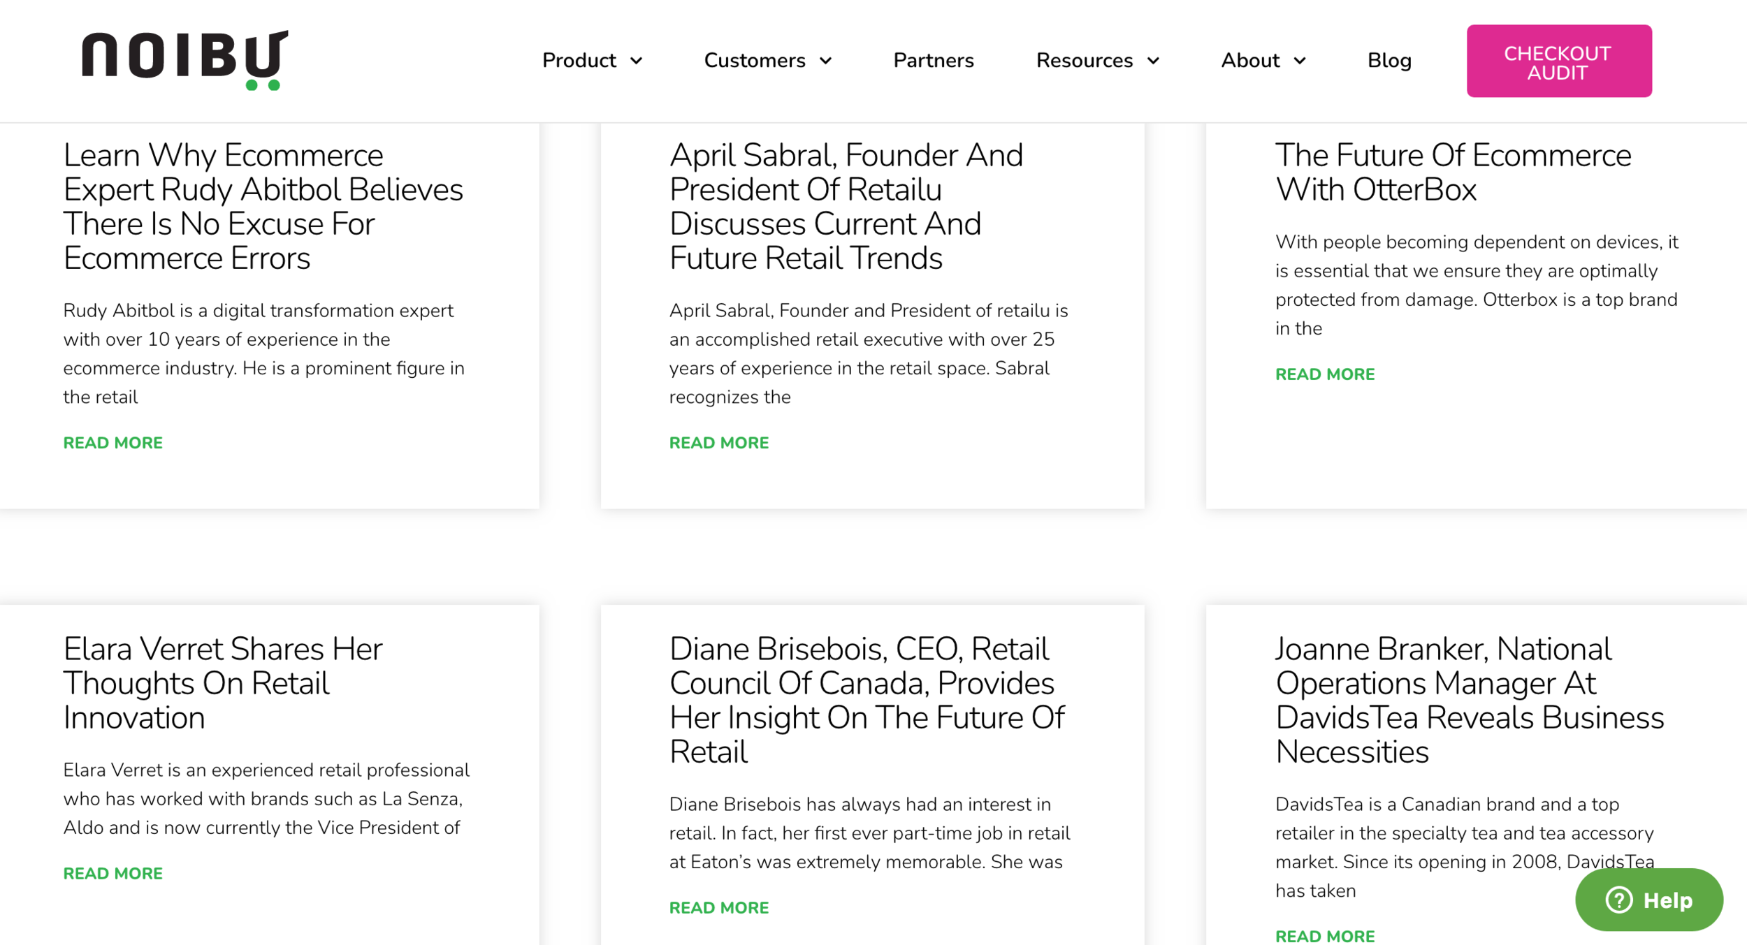Open Read More for April Sabral article

pyautogui.click(x=719, y=442)
